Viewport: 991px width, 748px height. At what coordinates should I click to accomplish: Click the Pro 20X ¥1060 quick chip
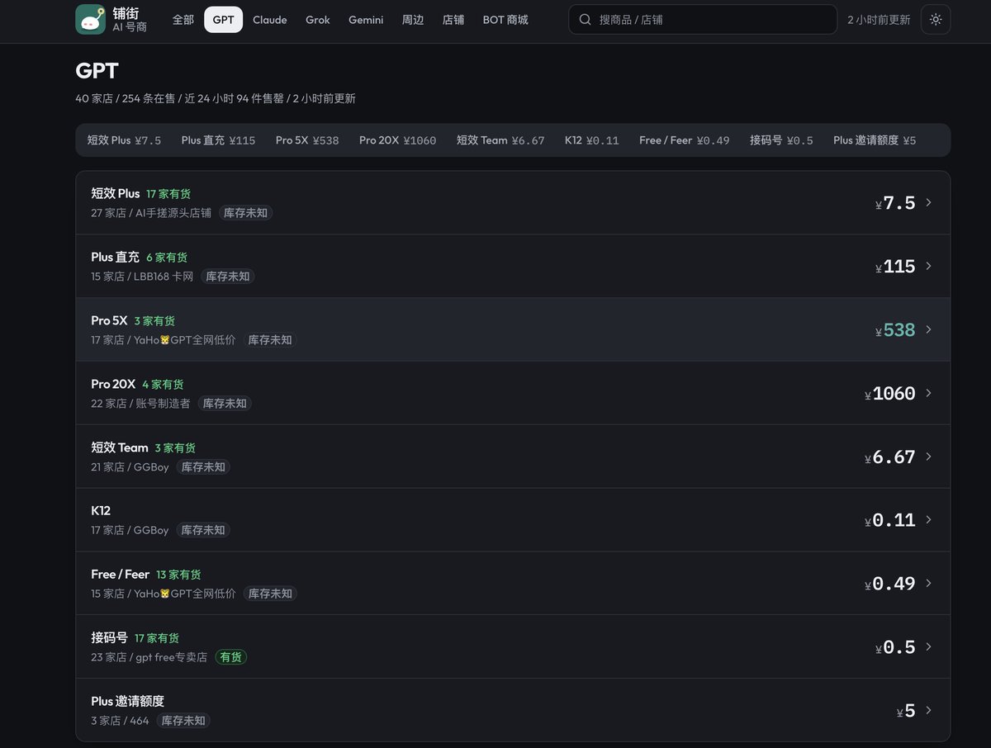397,140
